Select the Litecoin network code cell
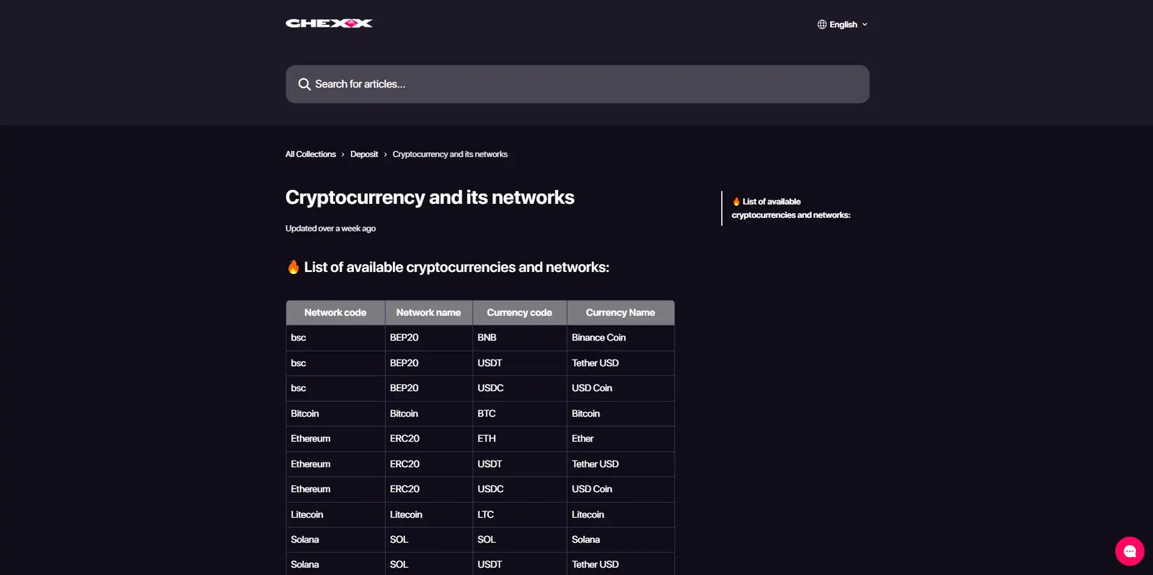This screenshot has width=1153, height=575. coord(335,515)
